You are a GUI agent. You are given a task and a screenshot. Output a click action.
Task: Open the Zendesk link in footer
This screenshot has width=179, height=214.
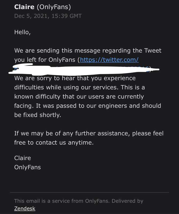tap(25, 208)
